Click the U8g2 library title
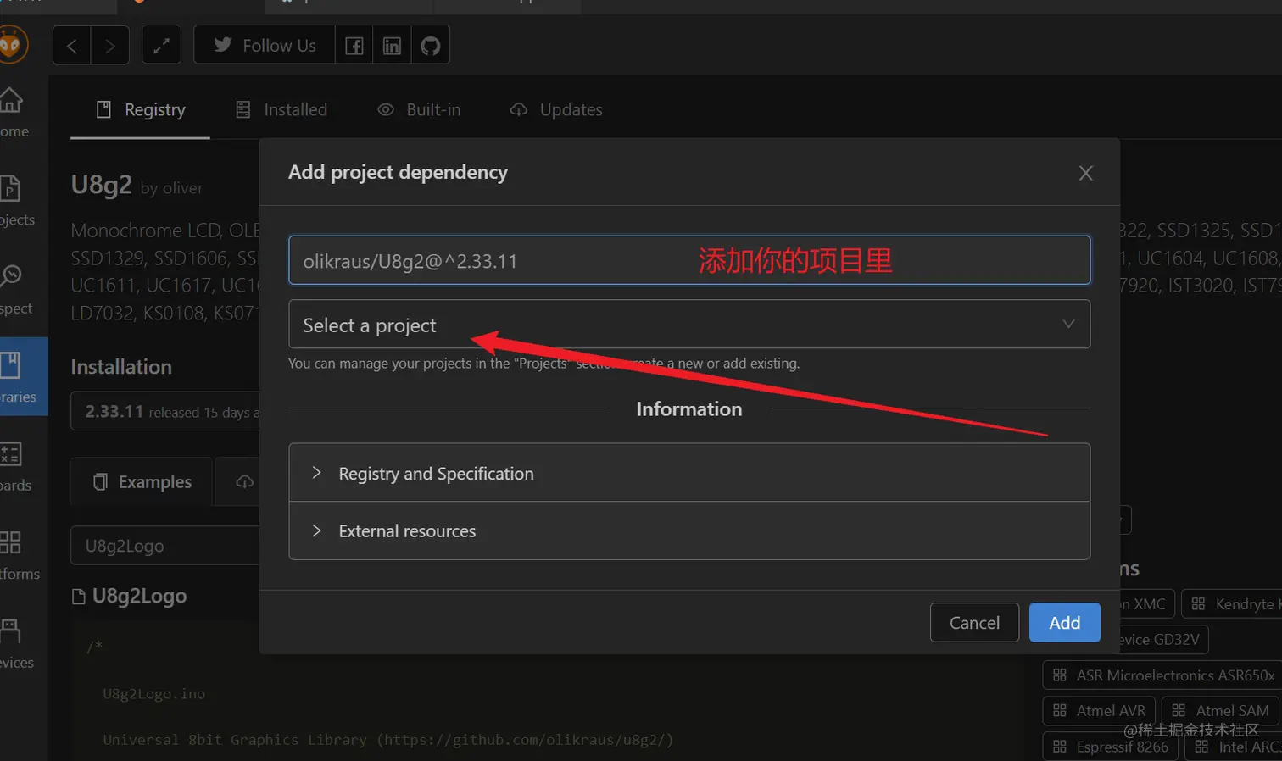Viewport: 1282px width, 761px height. (102, 185)
